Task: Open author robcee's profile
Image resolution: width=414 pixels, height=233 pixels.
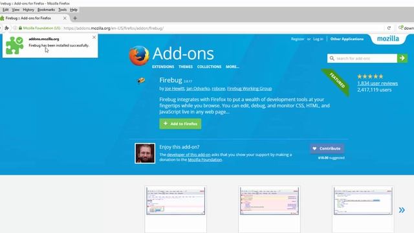Action: [x=219, y=89]
